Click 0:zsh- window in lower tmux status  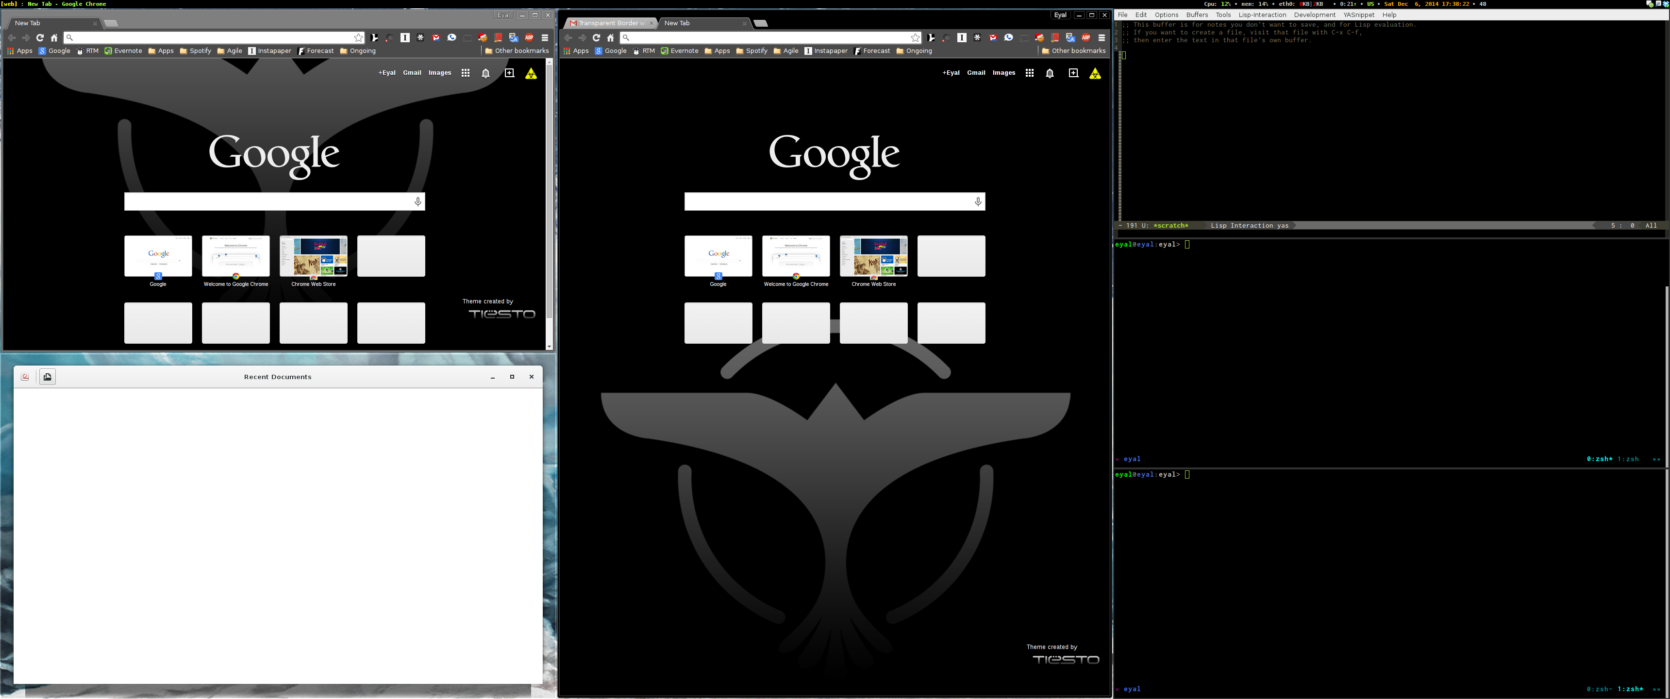coord(1599,689)
